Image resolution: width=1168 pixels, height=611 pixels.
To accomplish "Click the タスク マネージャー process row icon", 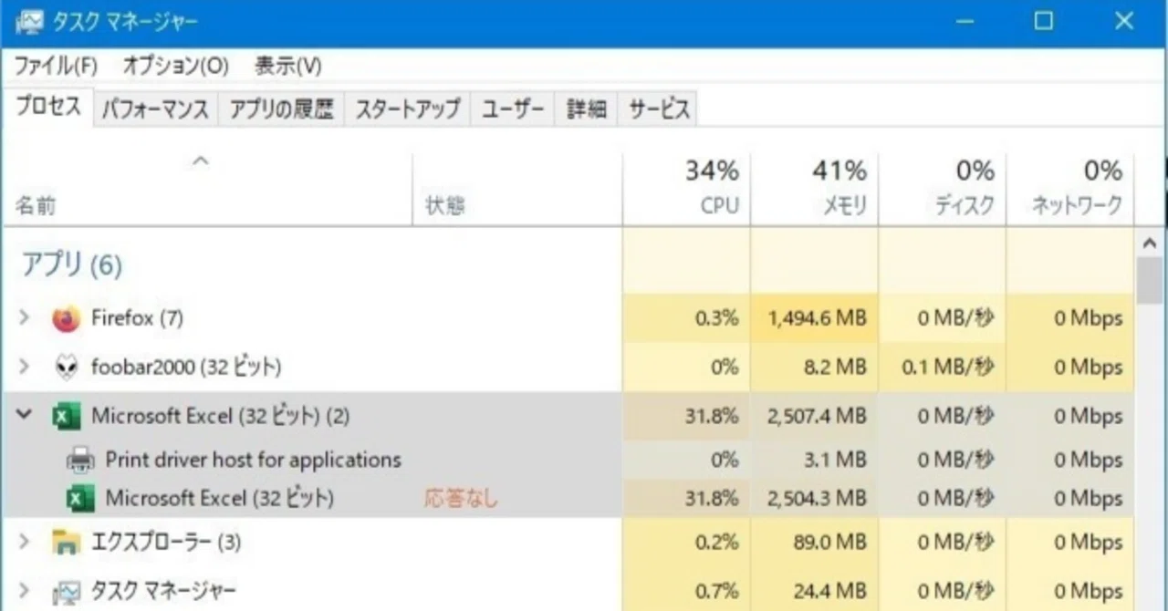I will [66, 591].
